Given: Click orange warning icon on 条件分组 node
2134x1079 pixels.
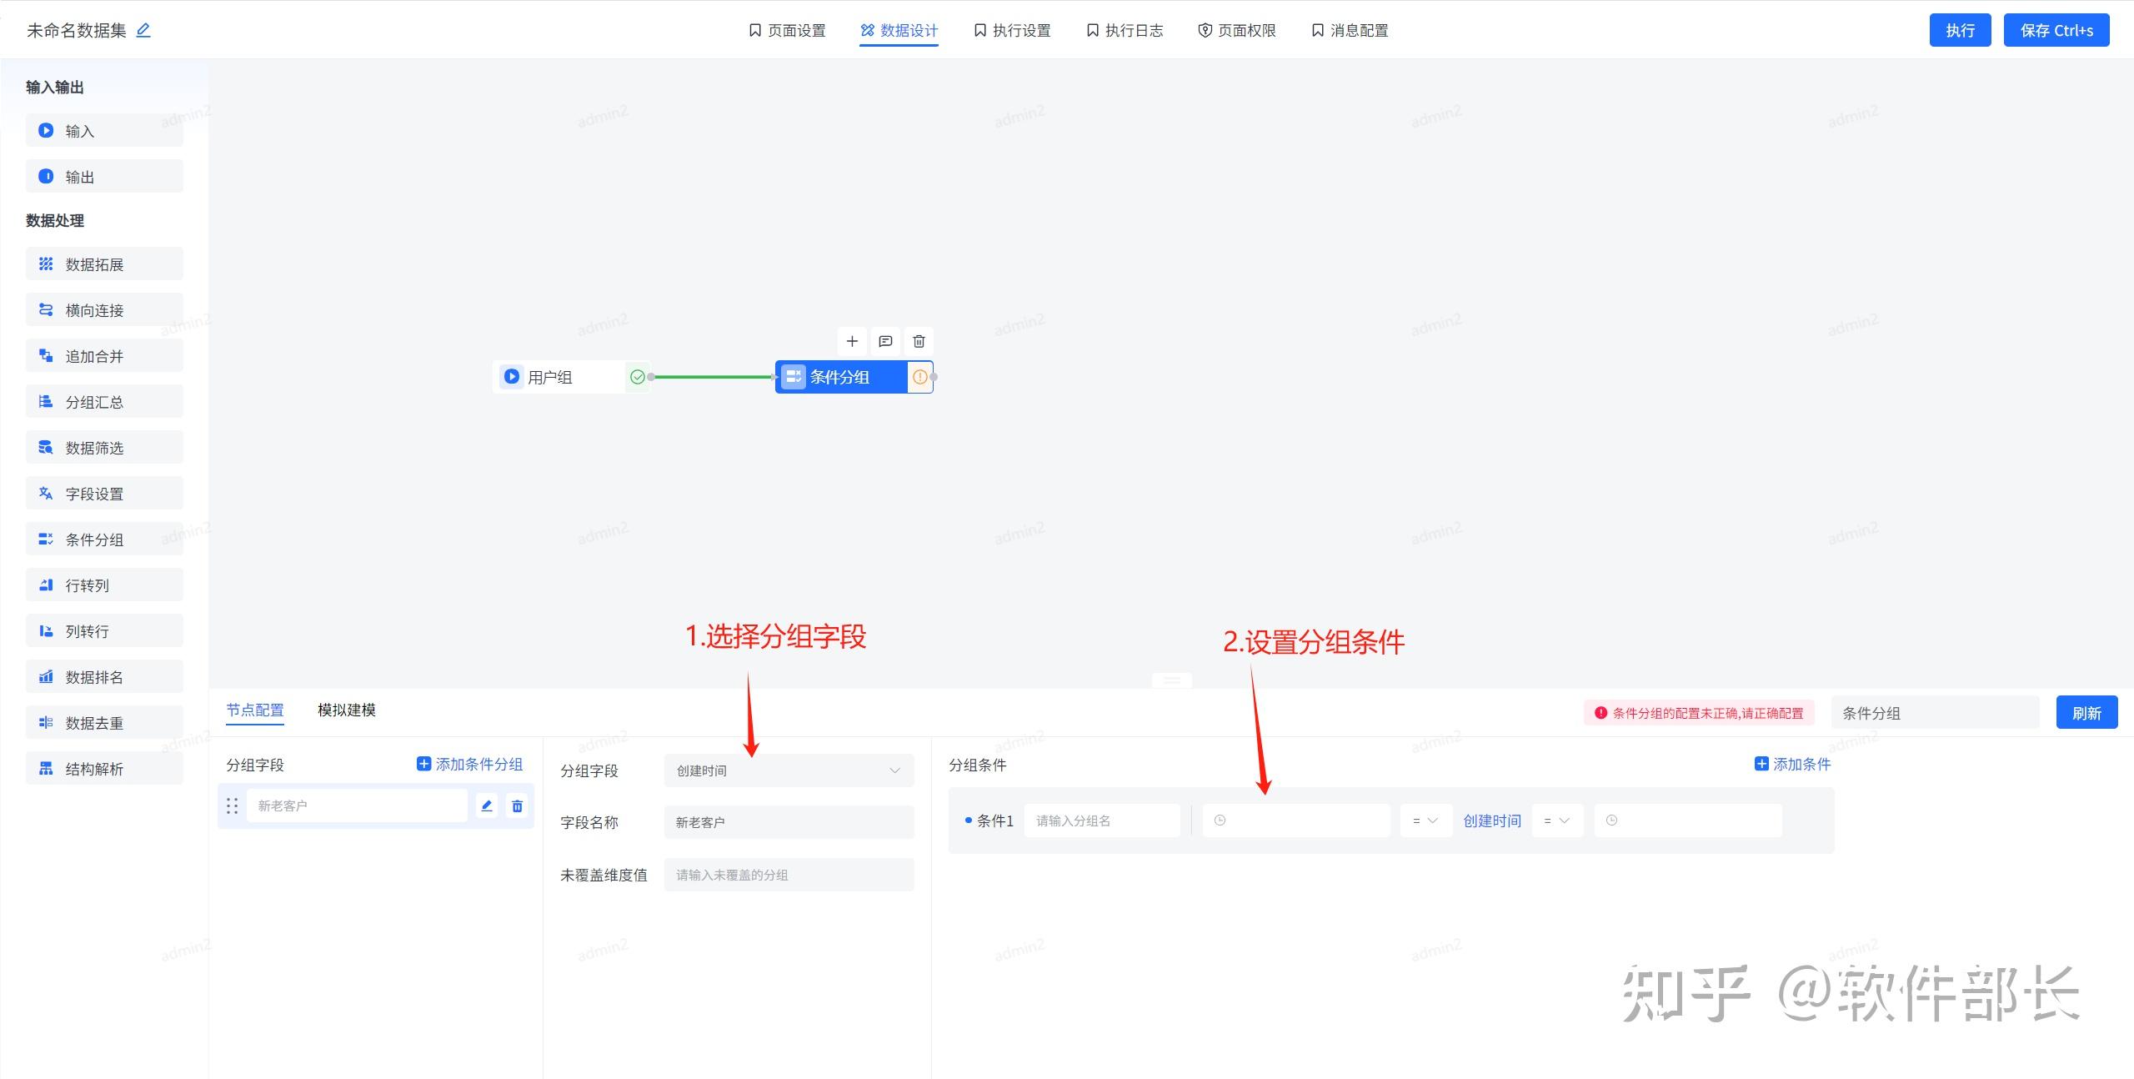Looking at the screenshot, I should 919,377.
